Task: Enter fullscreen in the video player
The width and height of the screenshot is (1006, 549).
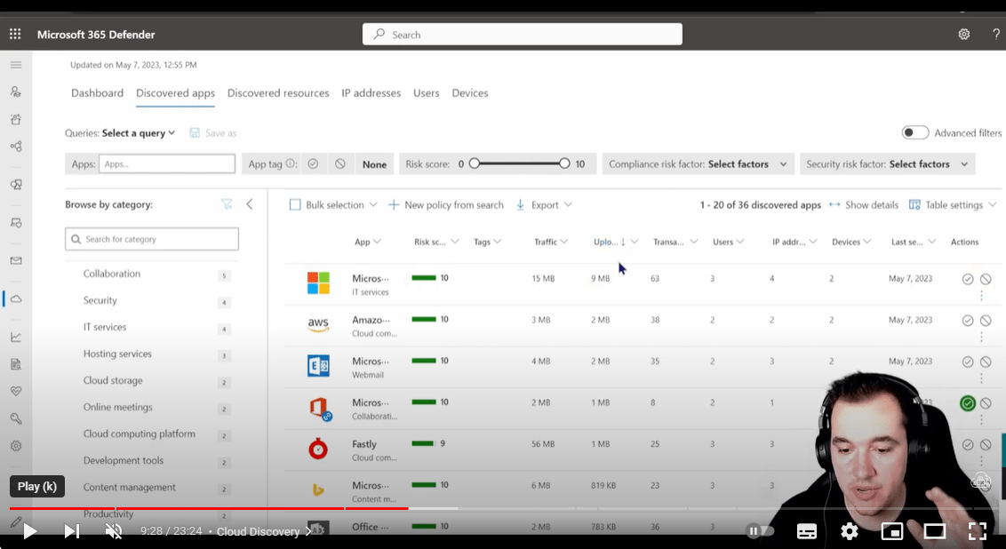Action: pyautogui.click(x=978, y=531)
